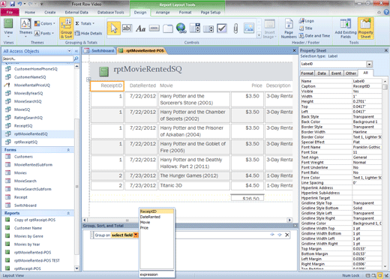Screen dimensions: 390x279
Task: Insert a Title in the header
Action: 306,28
